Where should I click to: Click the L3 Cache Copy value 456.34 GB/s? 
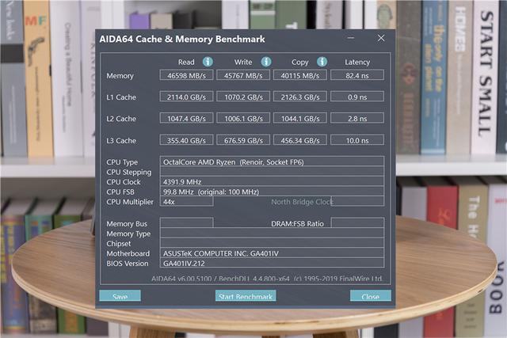299,140
